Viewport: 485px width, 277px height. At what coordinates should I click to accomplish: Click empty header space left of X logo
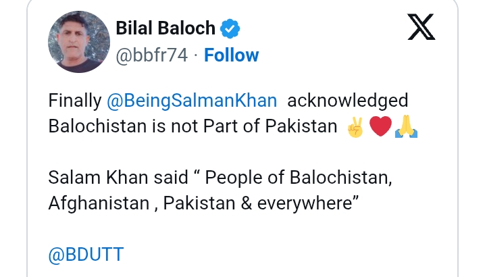coord(324,28)
